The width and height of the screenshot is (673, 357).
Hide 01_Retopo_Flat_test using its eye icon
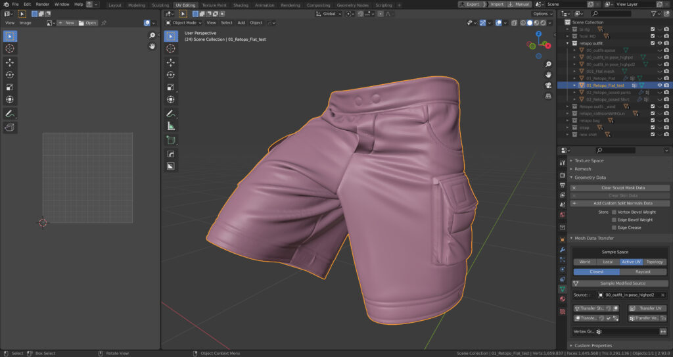point(659,85)
